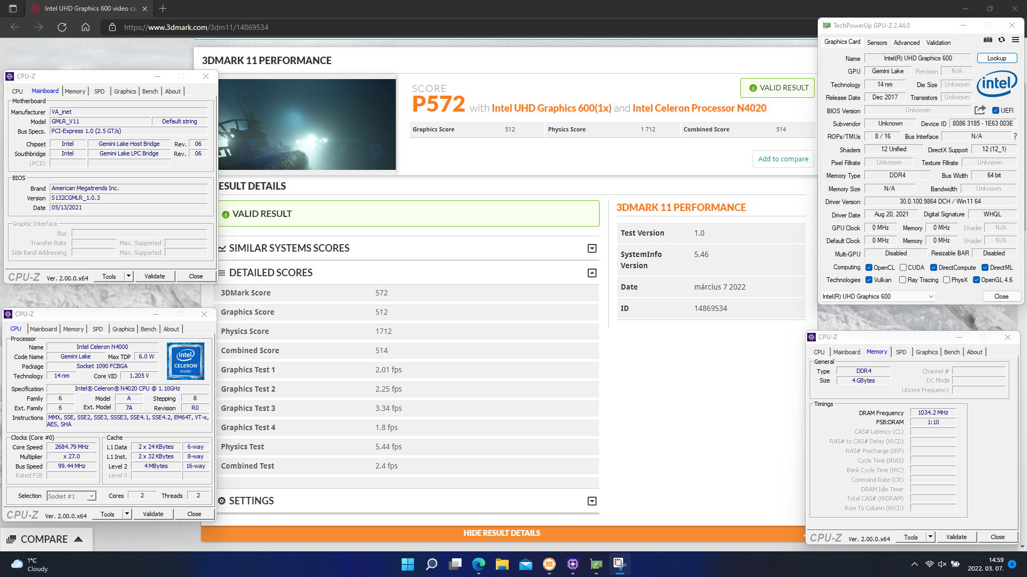
Task: Click the Intel Celeron logo in CPU-Z
Action: (x=186, y=361)
